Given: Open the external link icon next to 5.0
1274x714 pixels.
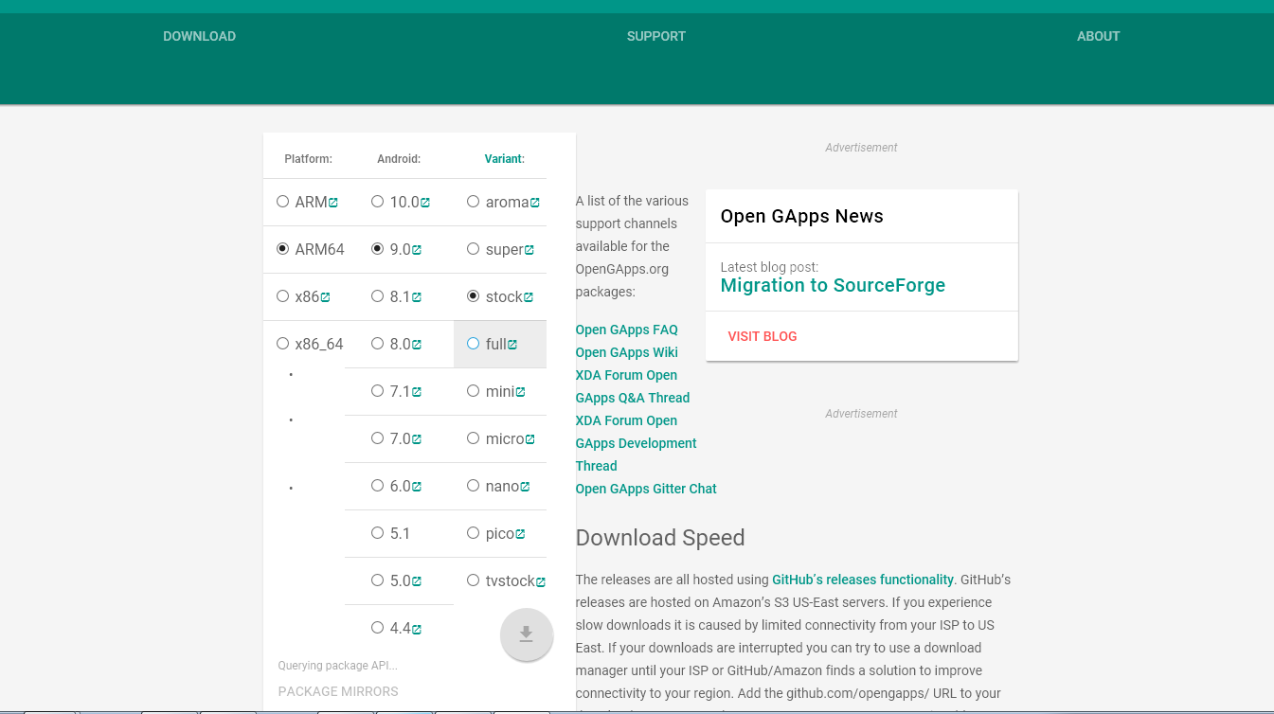Looking at the screenshot, I should [417, 581].
